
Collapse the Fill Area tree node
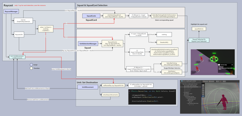point(187,100)
